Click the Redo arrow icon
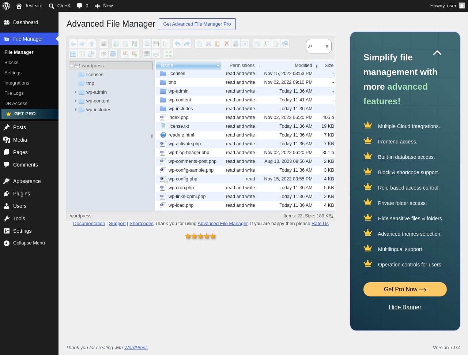Image resolution: width=468 pixels, height=355 pixels. coord(187,44)
